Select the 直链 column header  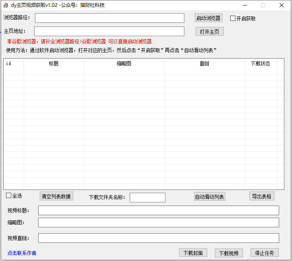point(204,63)
